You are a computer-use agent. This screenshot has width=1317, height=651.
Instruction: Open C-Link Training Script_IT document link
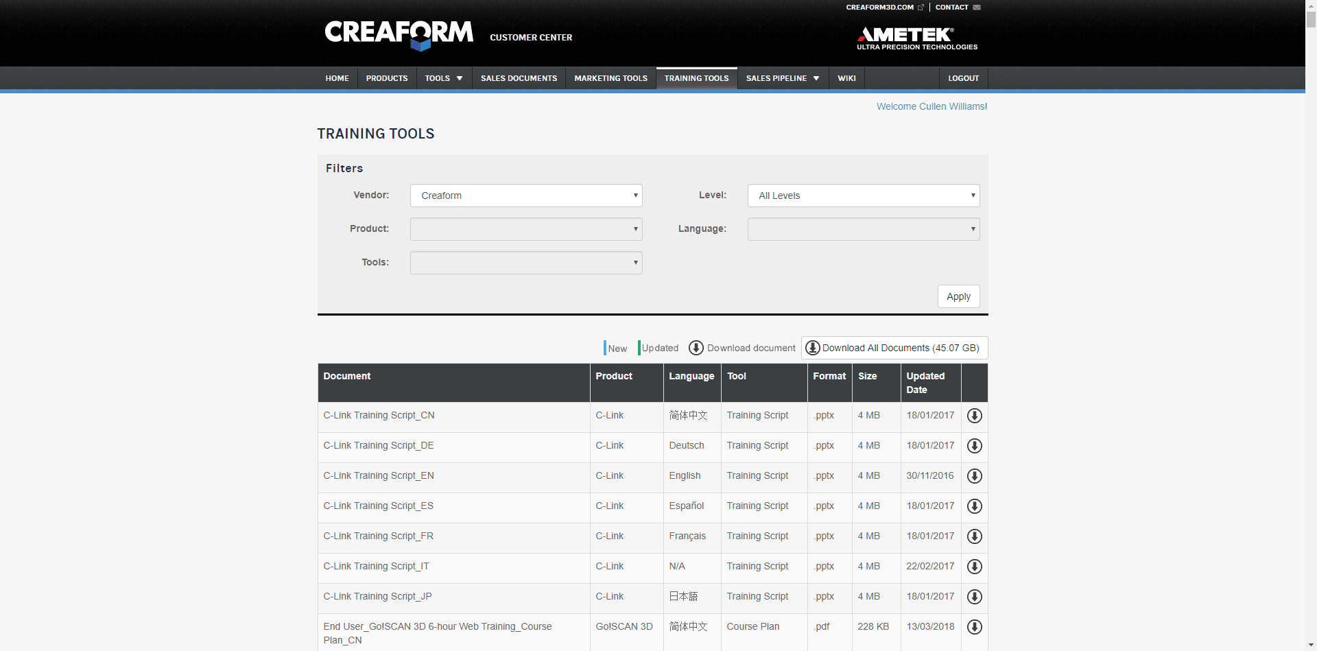376,566
